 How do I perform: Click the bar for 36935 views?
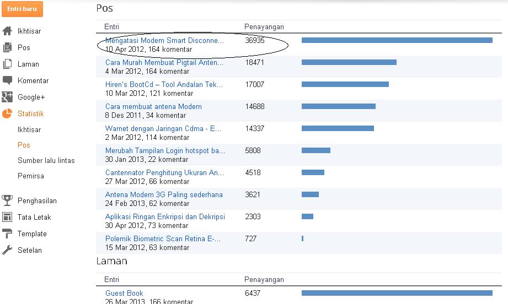click(x=397, y=40)
